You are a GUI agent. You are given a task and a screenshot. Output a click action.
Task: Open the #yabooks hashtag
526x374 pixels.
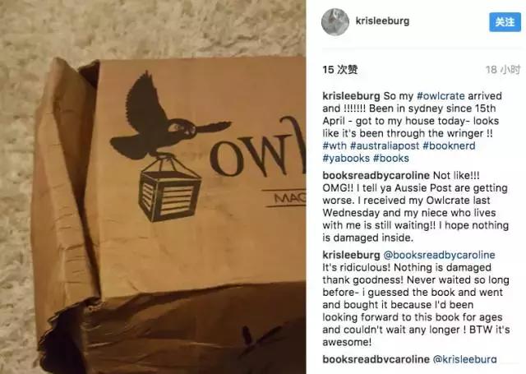tap(346, 159)
